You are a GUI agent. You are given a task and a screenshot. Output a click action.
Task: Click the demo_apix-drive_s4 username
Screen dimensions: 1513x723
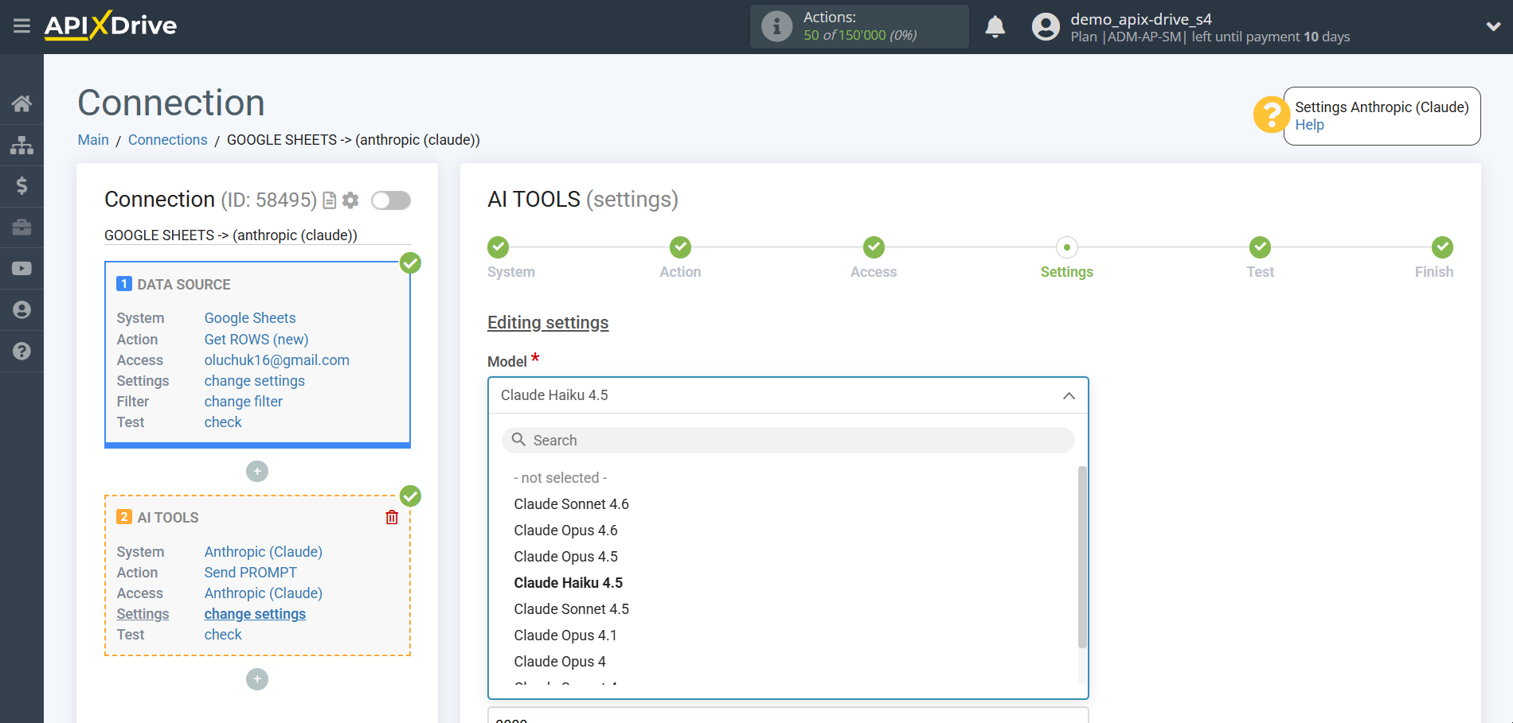coord(1141,19)
